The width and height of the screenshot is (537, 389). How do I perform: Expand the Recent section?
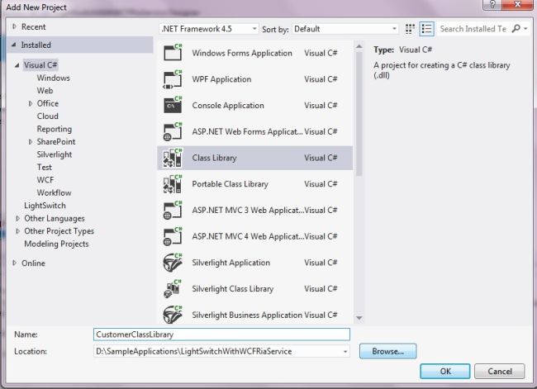point(14,26)
